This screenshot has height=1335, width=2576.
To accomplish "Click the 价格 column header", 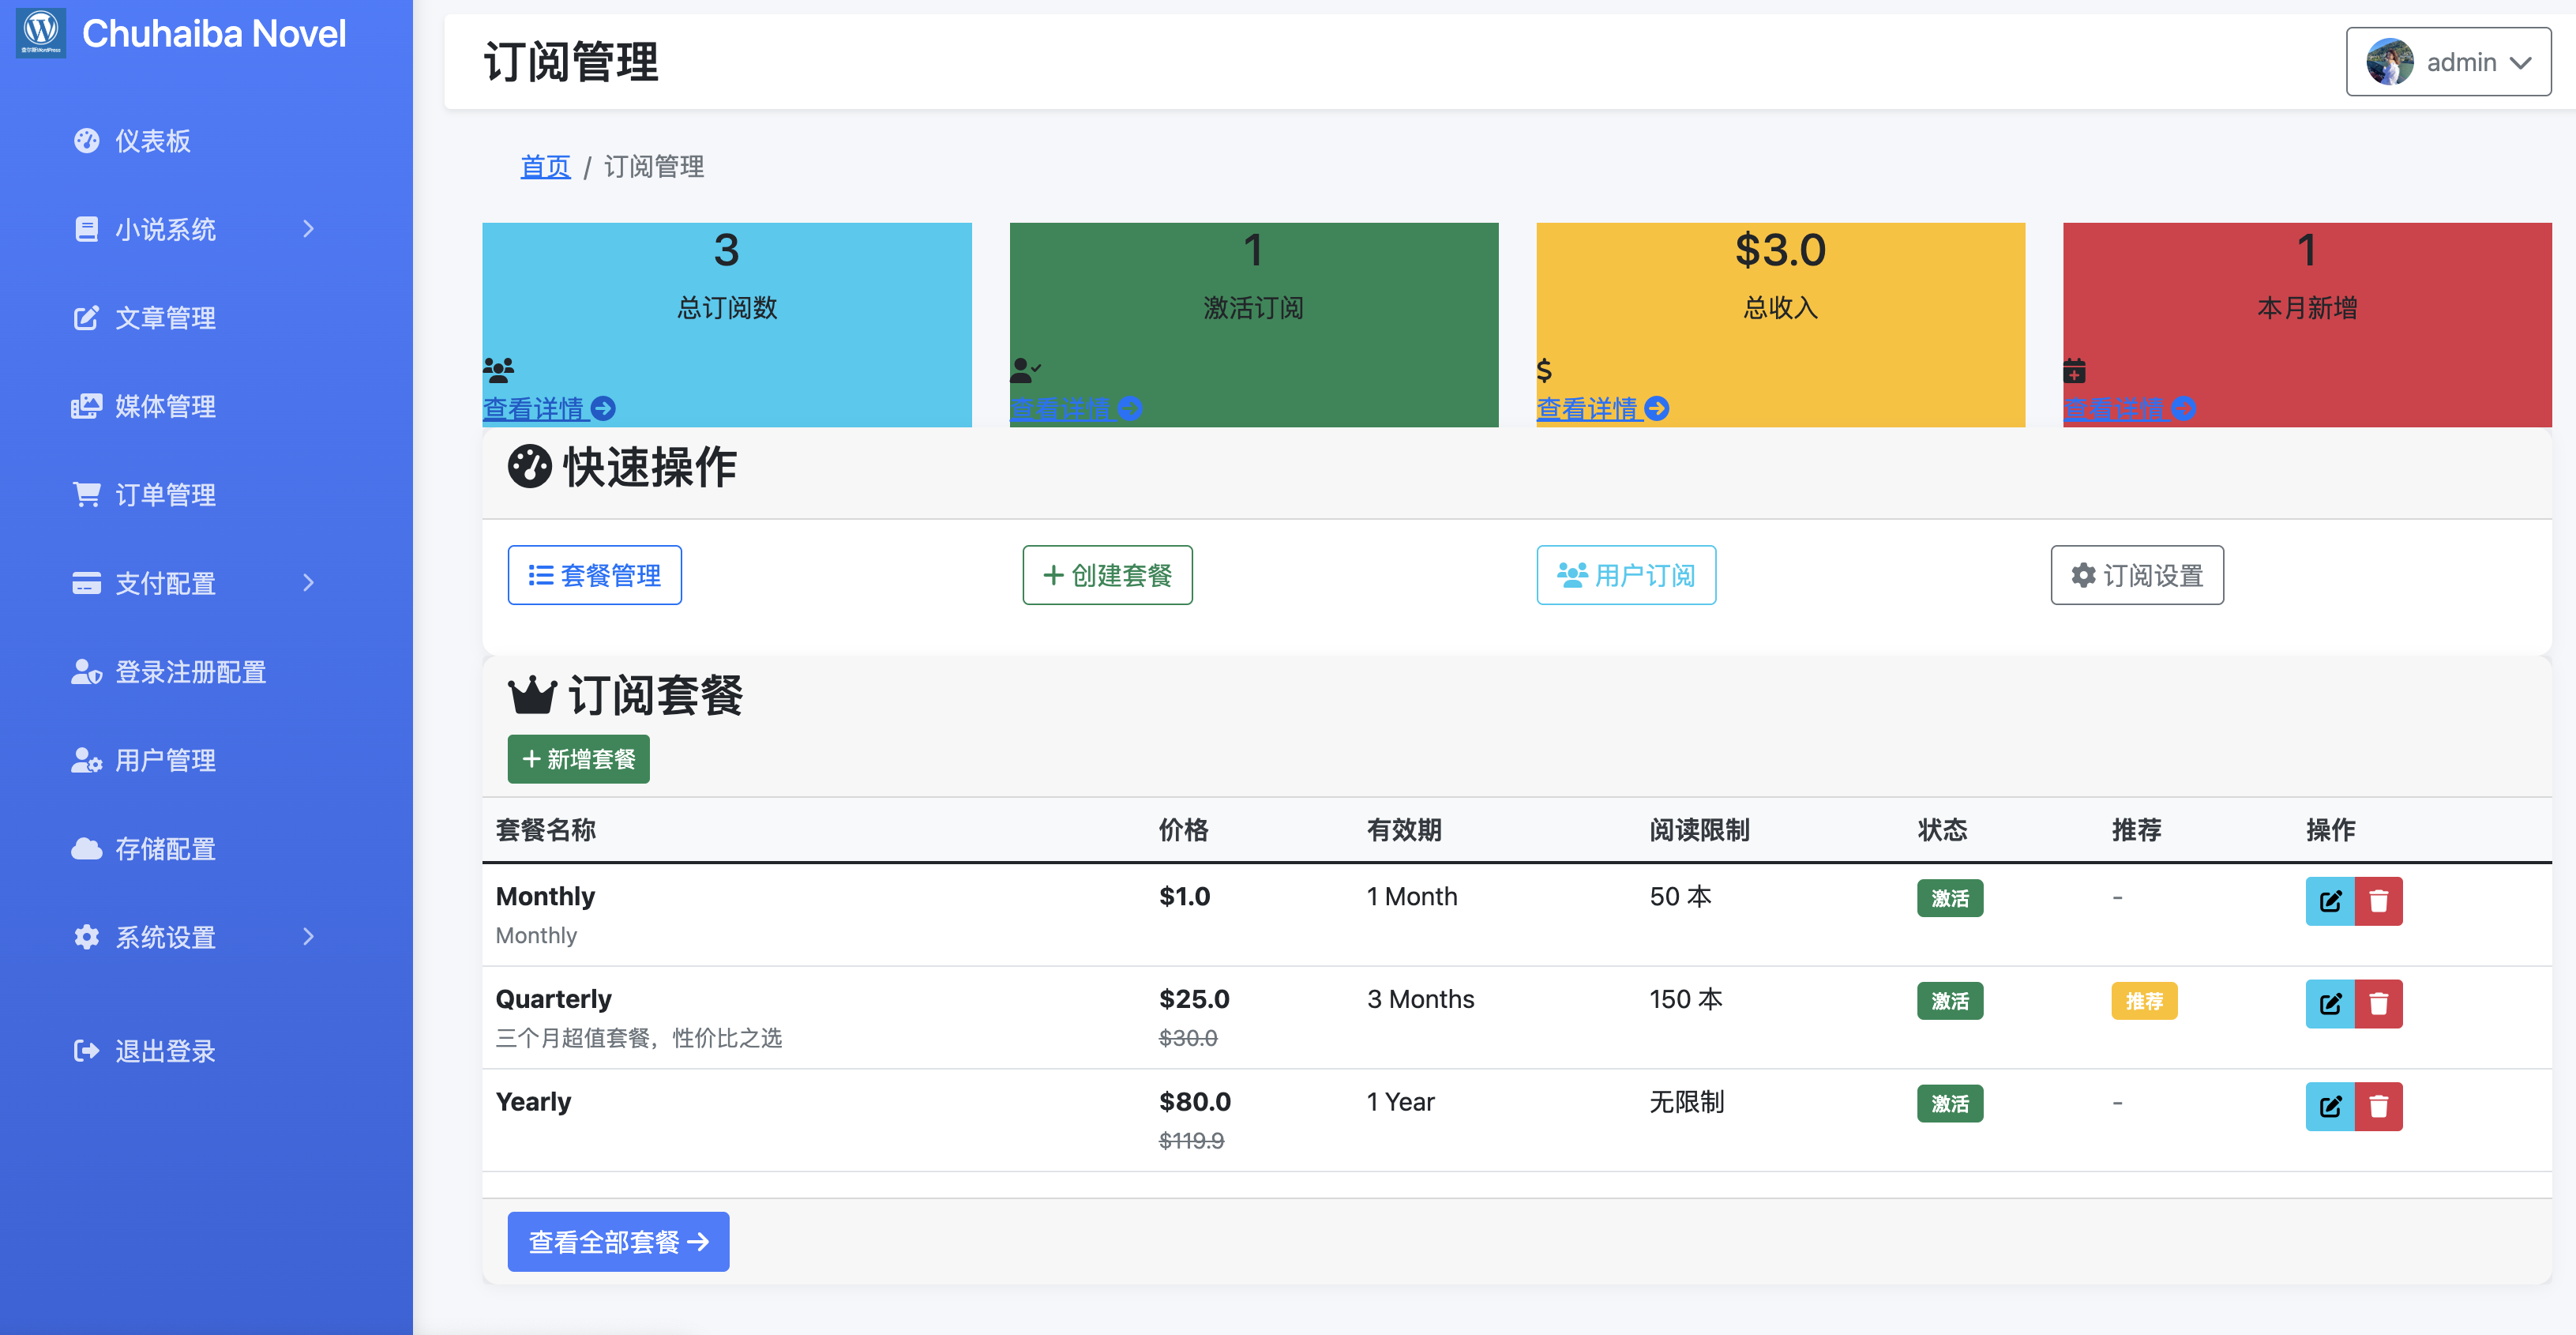I will point(1183,830).
